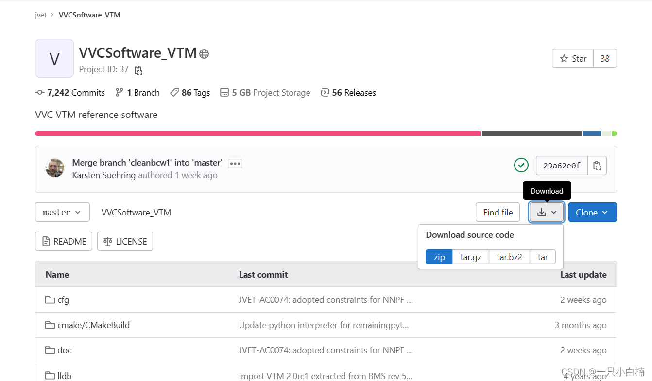This screenshot has height=381, width=652.
Task: Download source as tar
Action: 543,257
